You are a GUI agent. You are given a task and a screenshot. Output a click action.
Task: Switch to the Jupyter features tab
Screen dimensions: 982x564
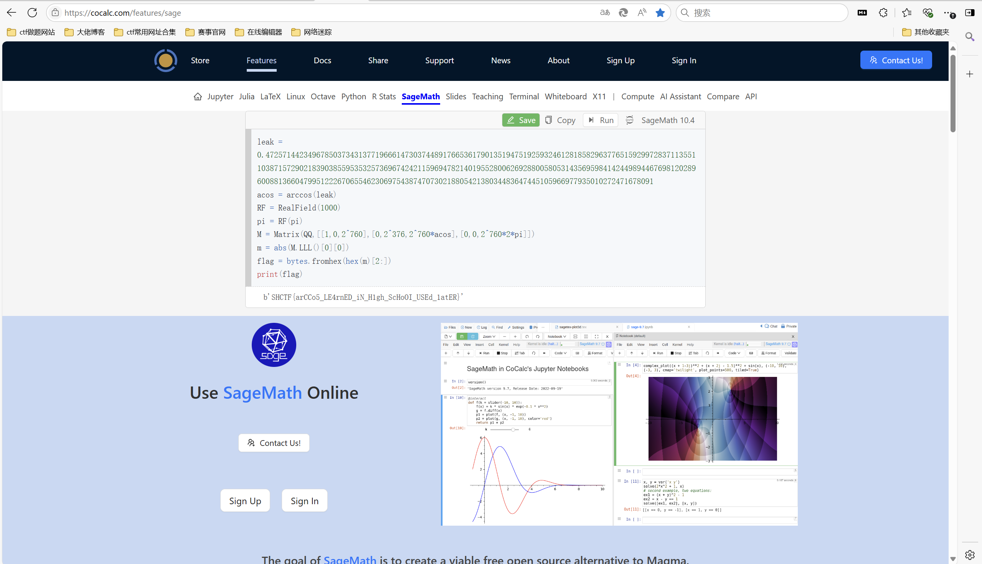click(220, 97)
